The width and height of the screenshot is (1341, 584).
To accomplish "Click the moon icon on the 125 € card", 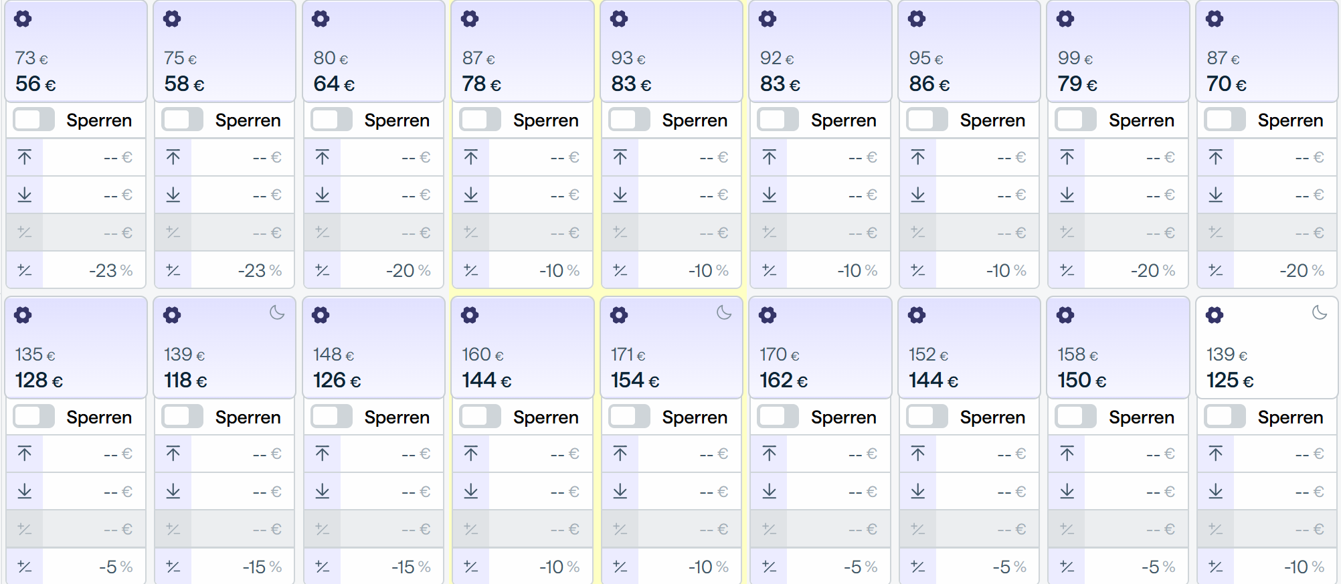I will [x=1320, y=312].
